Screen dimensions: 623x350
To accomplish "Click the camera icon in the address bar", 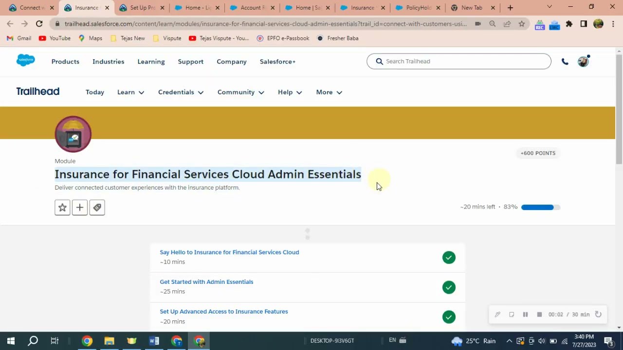I will [x=478, y=23].
